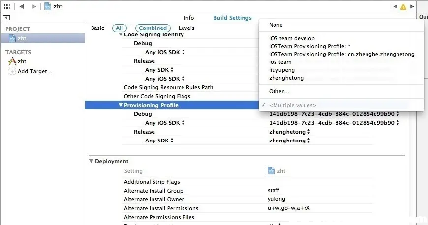This screenshot has height=225, width=428.
Task: Collapse the Code Signing Identity group
Action: (x=121, y=35)
